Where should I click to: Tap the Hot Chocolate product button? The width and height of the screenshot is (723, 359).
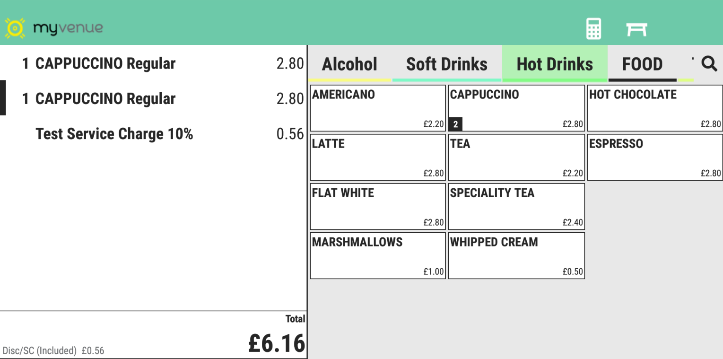click(x=655, y=108)
